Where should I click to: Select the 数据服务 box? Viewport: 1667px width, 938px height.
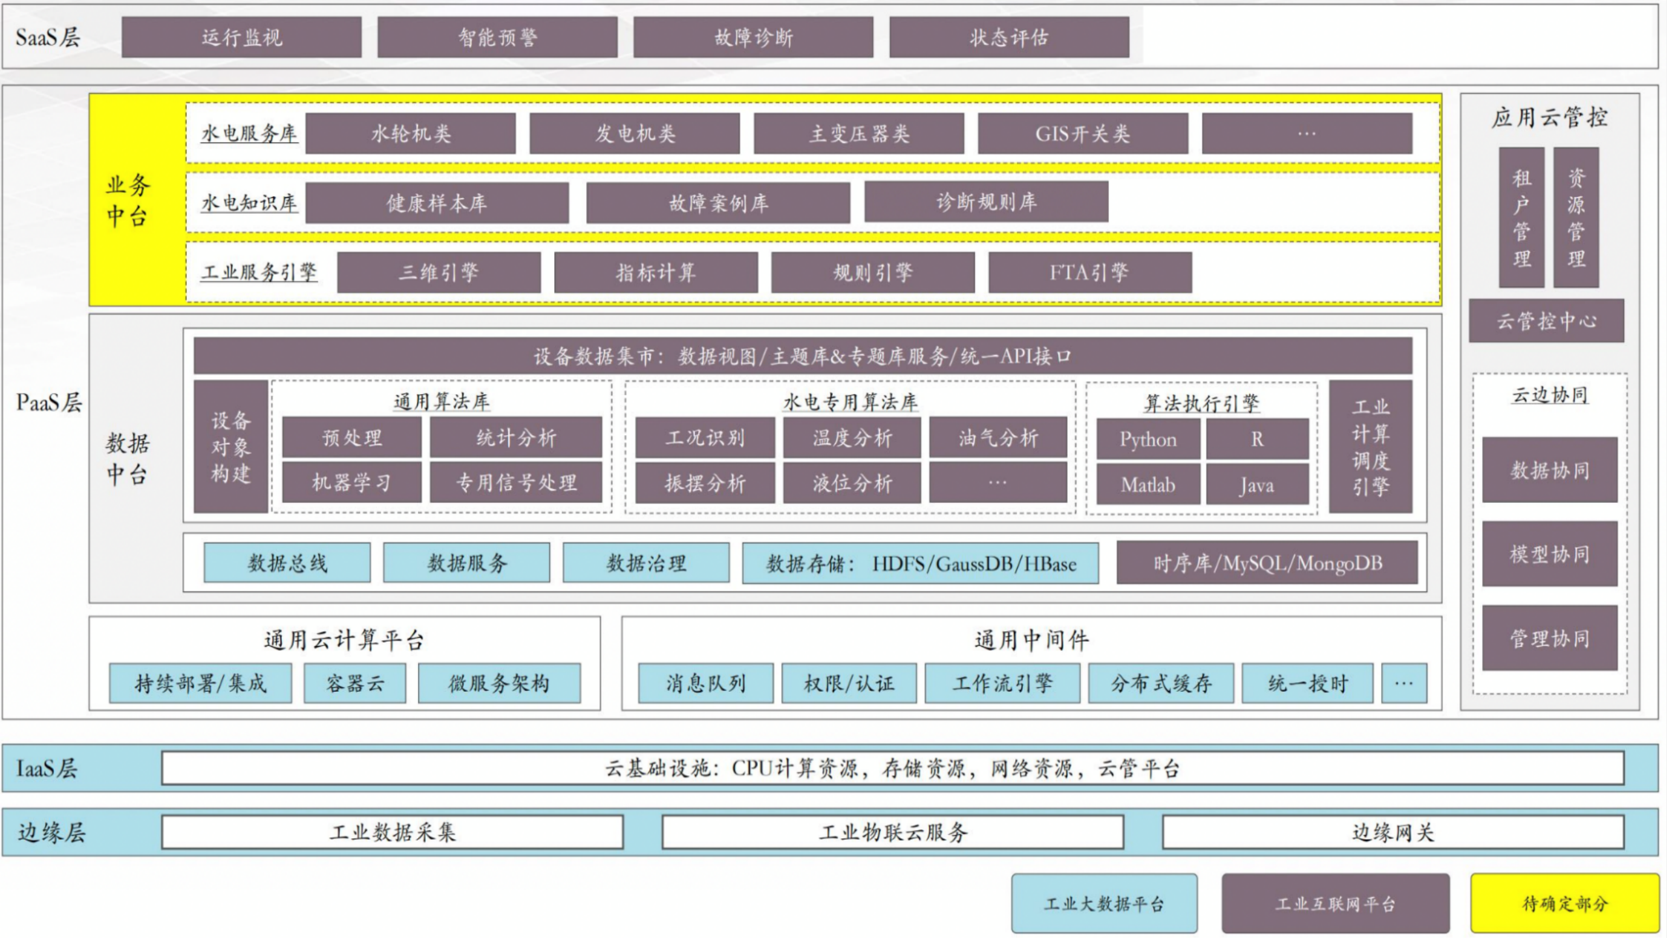467,563
